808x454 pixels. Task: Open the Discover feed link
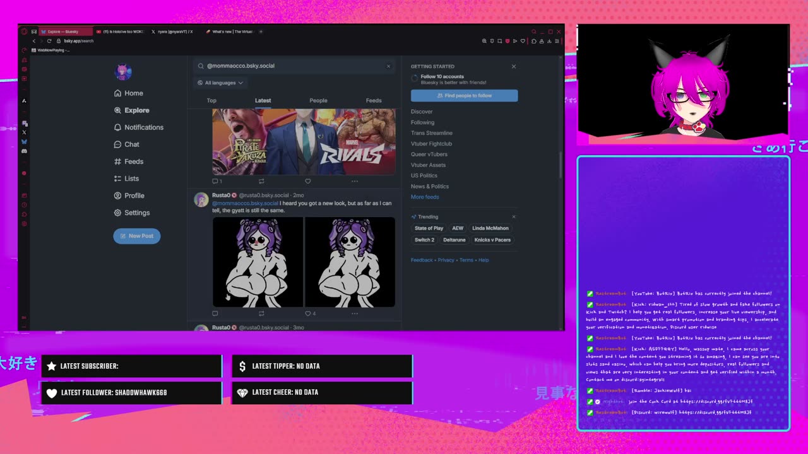click(x=422, y=112)
